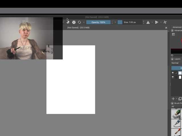The height and width of the screenshot is (136, 182).
Task: Toggle the eraser mode icon
Action: 68,22
